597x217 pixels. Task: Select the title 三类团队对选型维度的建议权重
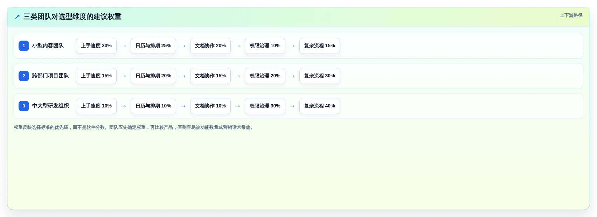(72, 17)
